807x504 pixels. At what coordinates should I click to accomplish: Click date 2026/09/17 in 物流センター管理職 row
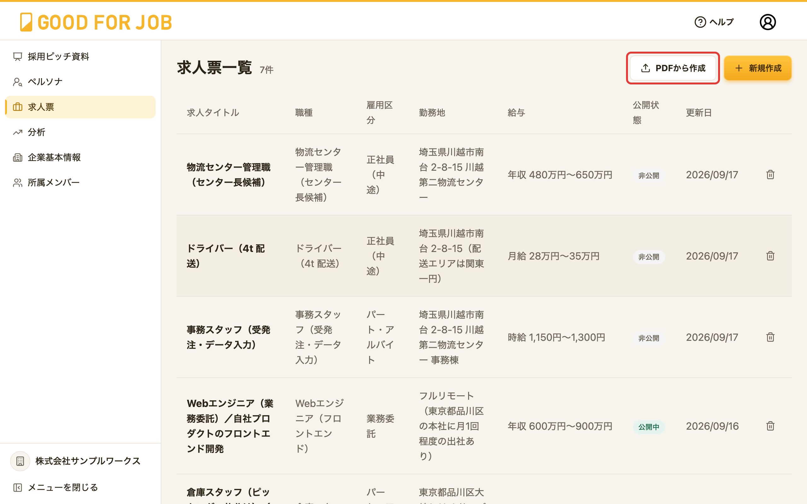(712, 175)
